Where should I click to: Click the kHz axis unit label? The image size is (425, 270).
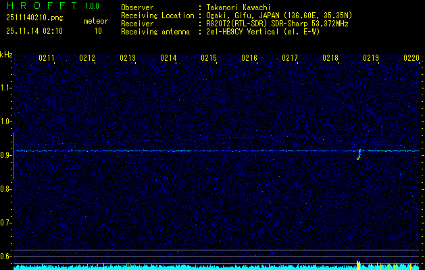tap(6, 55)
